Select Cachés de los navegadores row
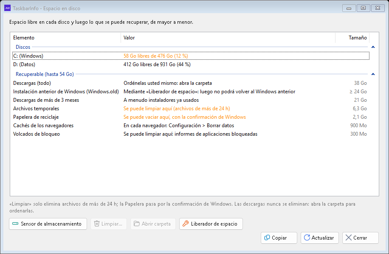The width and height of the screenshot is (389, 254). (x=191, y=126)
